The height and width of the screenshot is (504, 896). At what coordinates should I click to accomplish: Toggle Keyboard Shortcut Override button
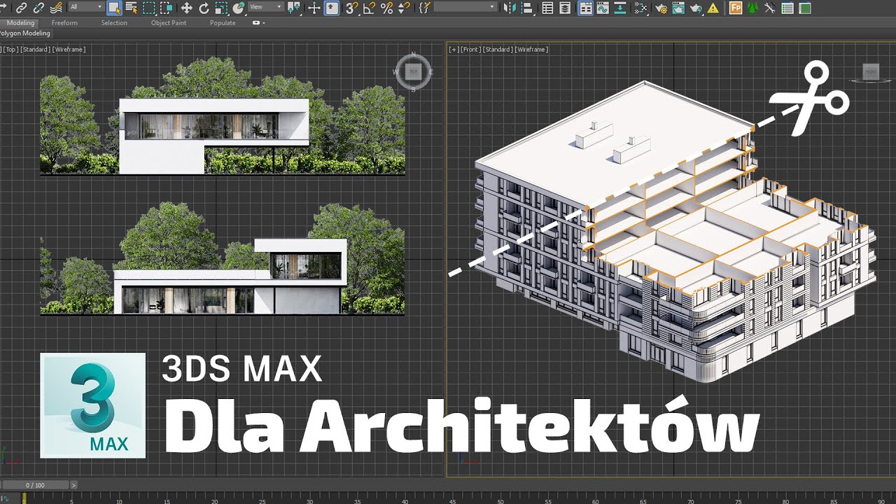332,8
